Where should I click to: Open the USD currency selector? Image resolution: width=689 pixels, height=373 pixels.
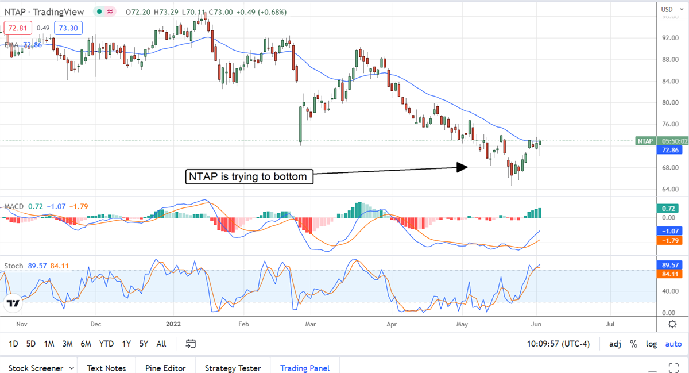667,9
